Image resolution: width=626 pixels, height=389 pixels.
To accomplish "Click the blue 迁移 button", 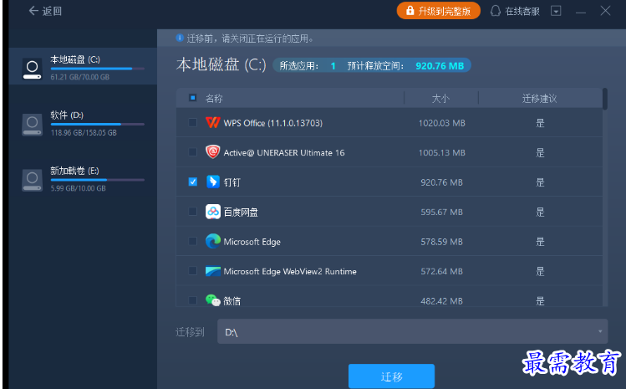I will click(391, 376).
